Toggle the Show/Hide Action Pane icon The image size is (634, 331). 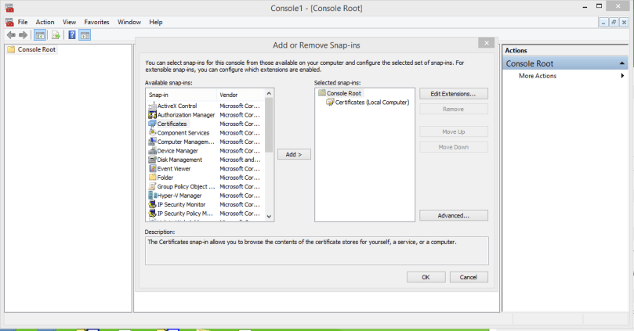coord(85,35)
